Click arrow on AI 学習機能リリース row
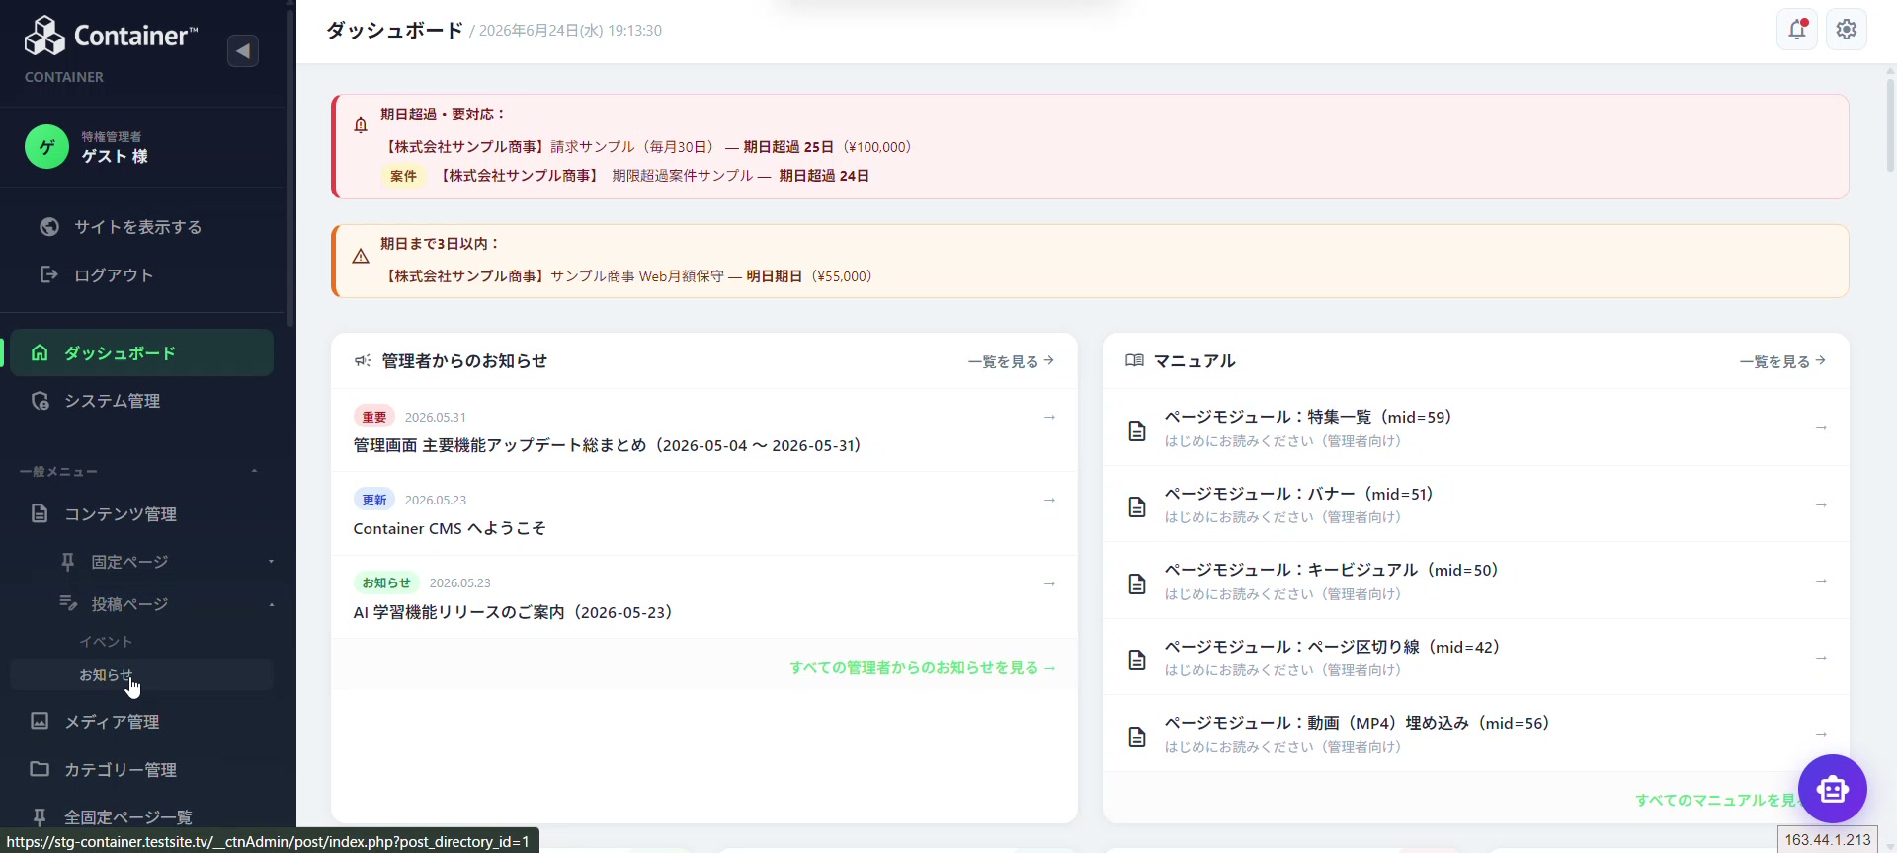The image size is (1897, 853). click(1049, 583)
